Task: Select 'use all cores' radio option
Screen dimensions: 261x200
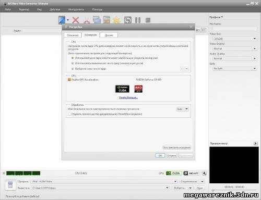Action: tap(73, 58)
